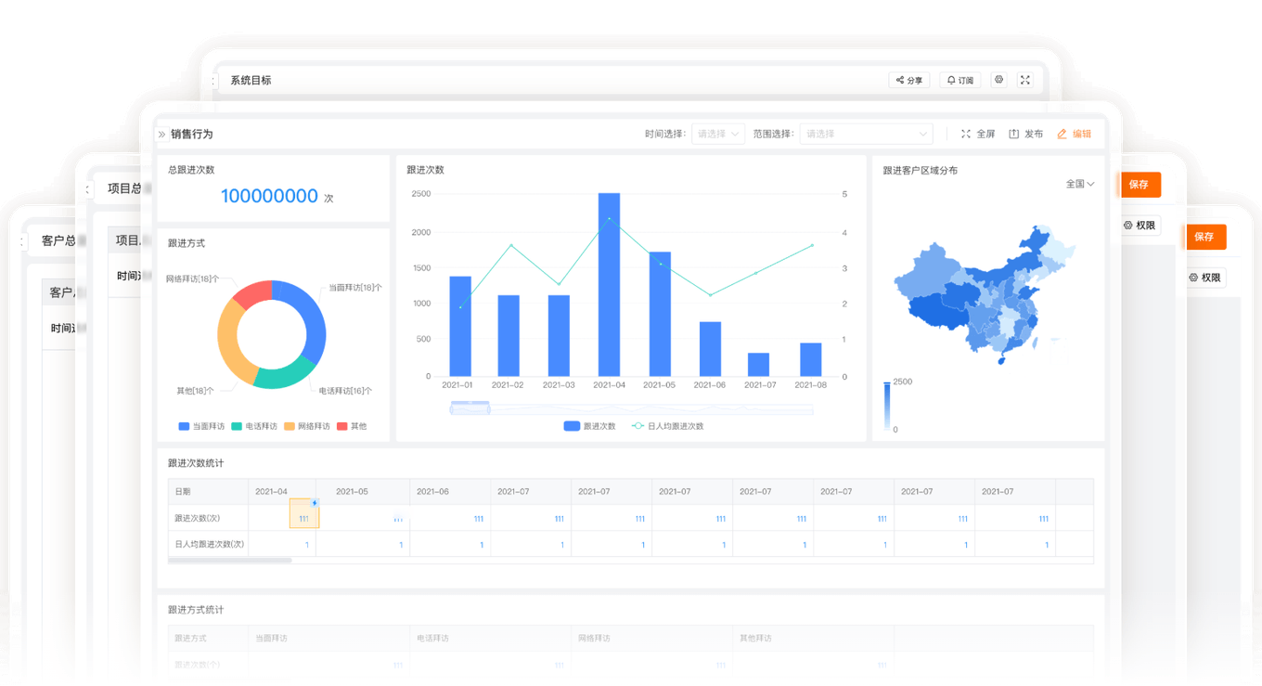1262x686 pixels.
Task: Click the 2021-04 bar in 跟进次数 chart
Action: (x=609, y=285)
